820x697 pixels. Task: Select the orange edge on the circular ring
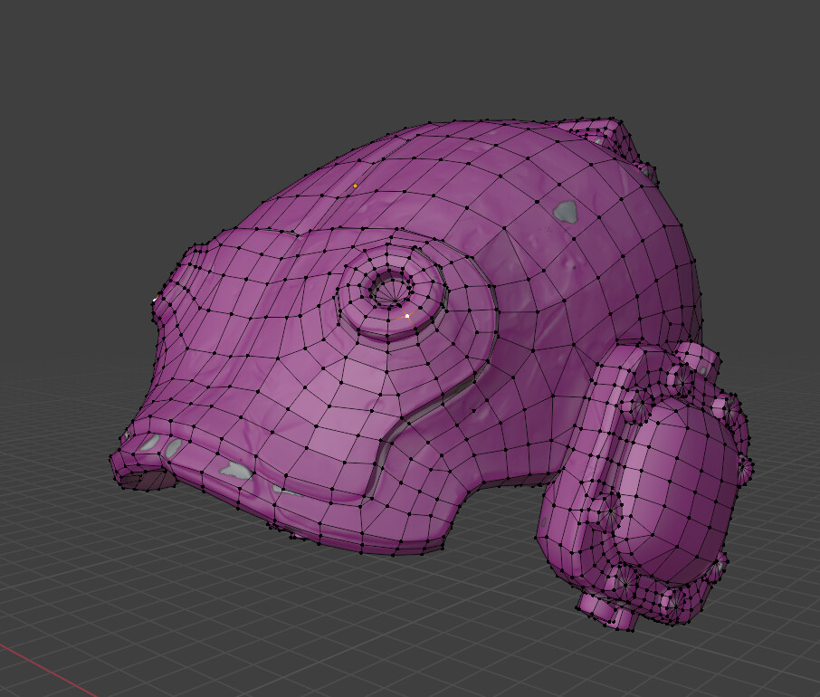(x=396, y=318)
